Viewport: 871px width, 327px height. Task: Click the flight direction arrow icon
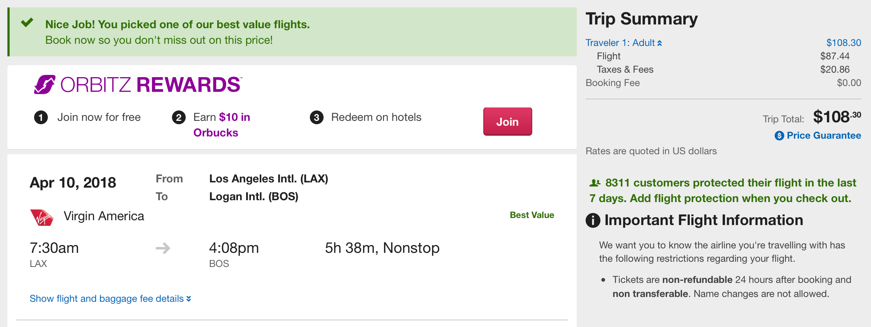pos(163,248)
